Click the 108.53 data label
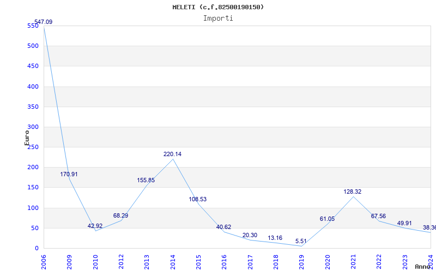436x272 pixels. [198, 199]
